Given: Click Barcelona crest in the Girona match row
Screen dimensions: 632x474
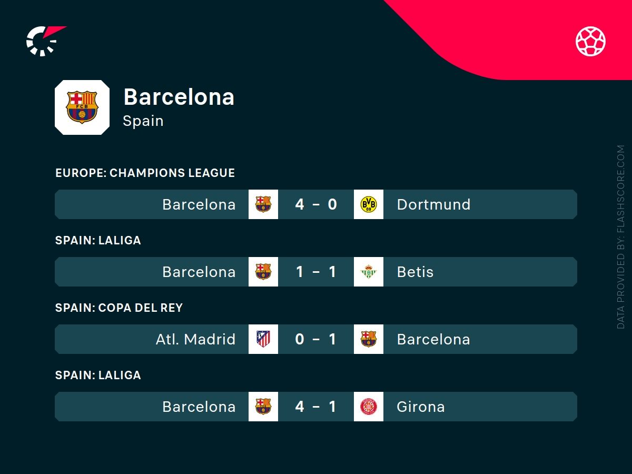Looking at the screenshot, I should [x=263, y=407].
